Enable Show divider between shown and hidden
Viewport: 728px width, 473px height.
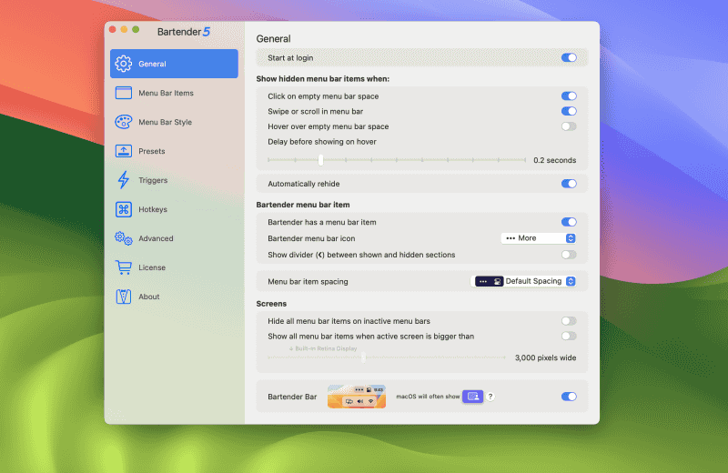tap(569, 255)
